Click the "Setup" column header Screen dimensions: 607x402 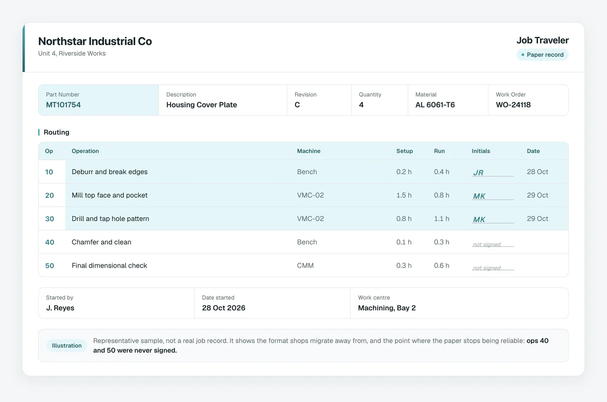click(x=405, y=151)
